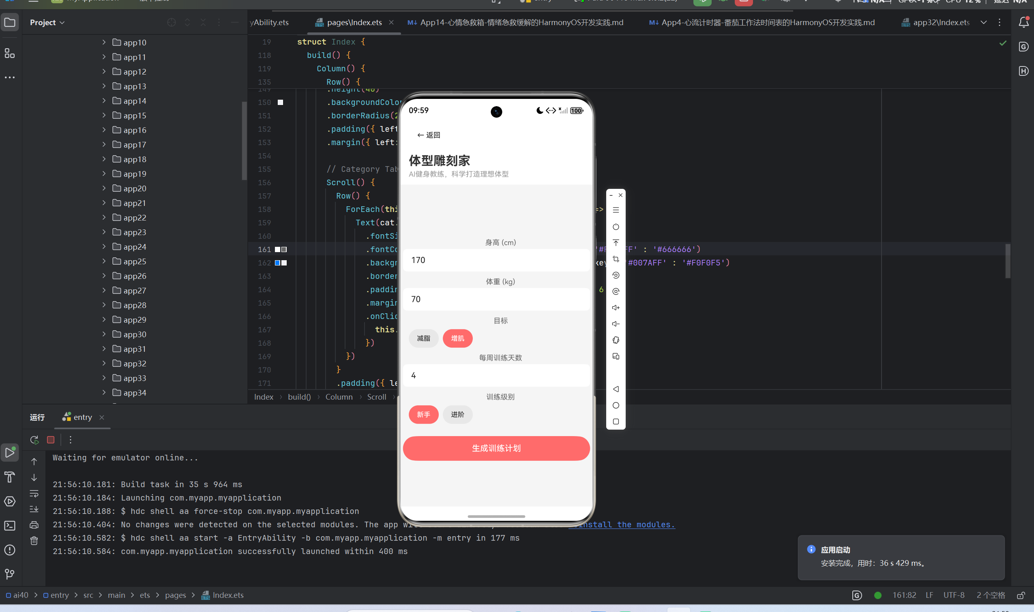Click the scroll up arrow in console
The height and width of the screenshot is (612, 1034).
34,462
